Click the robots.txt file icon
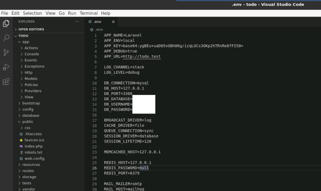321x191 pixels. click(x=22, y=152)
